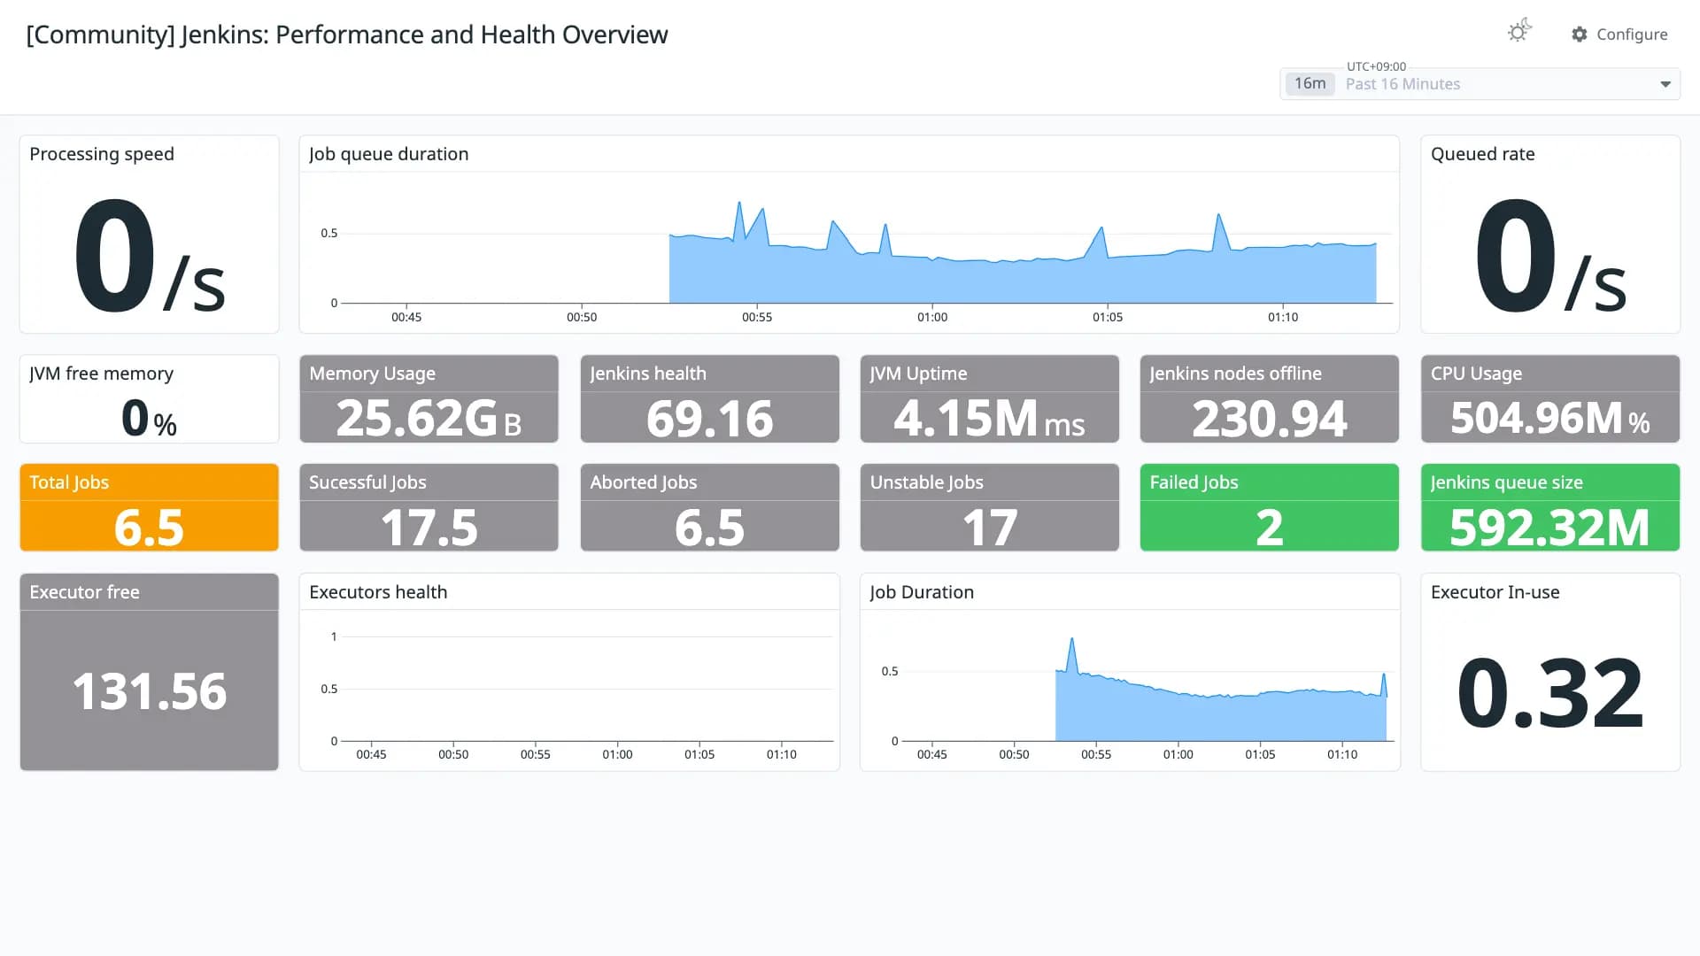Click the Past 16 Minutes time field

[x=1480, y=84]
